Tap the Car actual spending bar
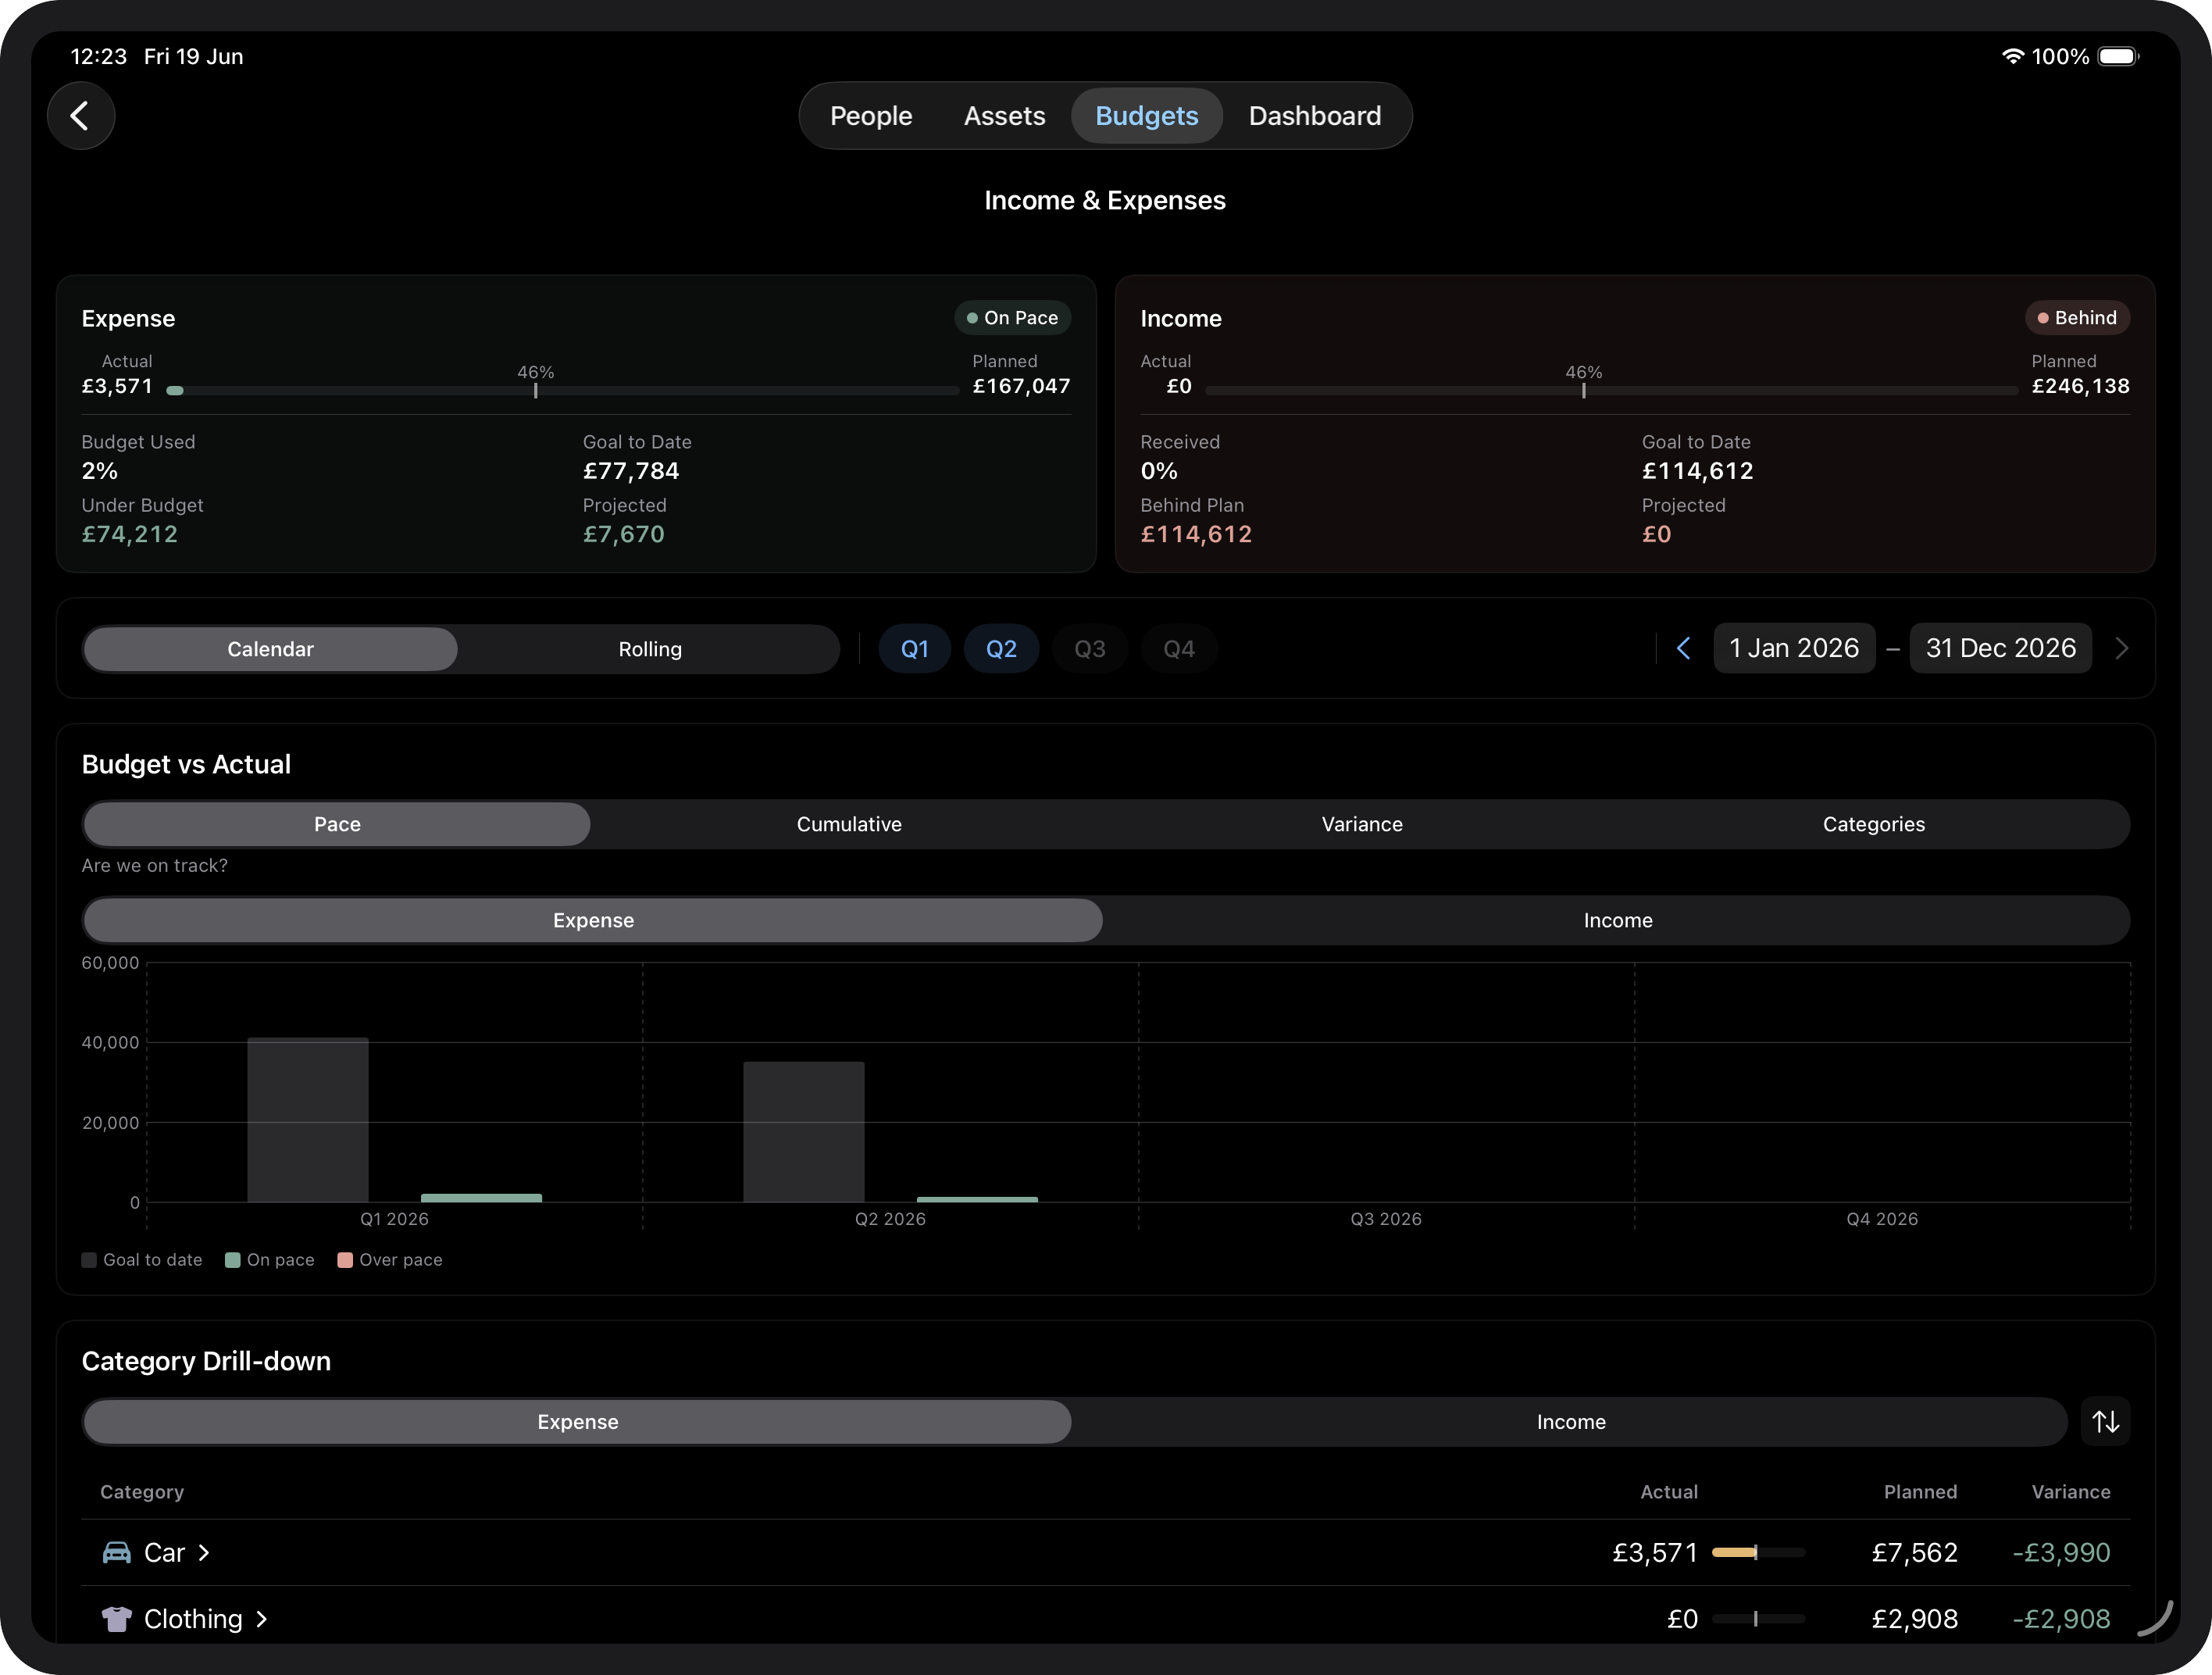This screenshot has height=1675, width=2212. [1758, 1552]
